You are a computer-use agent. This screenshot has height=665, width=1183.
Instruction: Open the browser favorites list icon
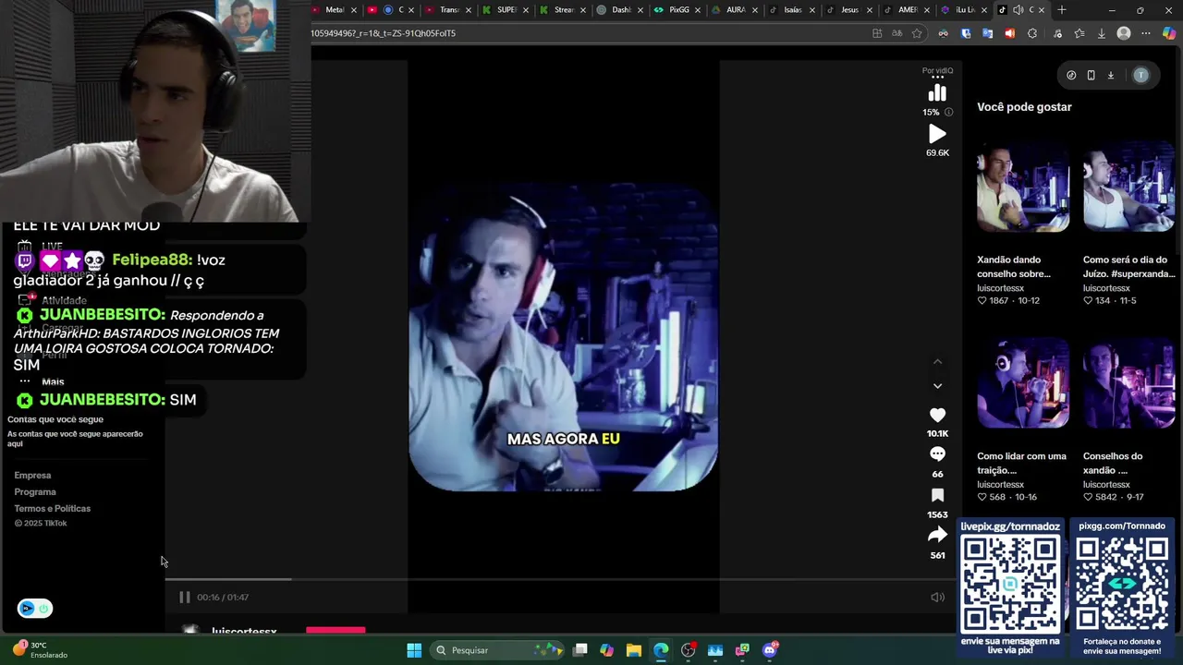click(1079, 33)
